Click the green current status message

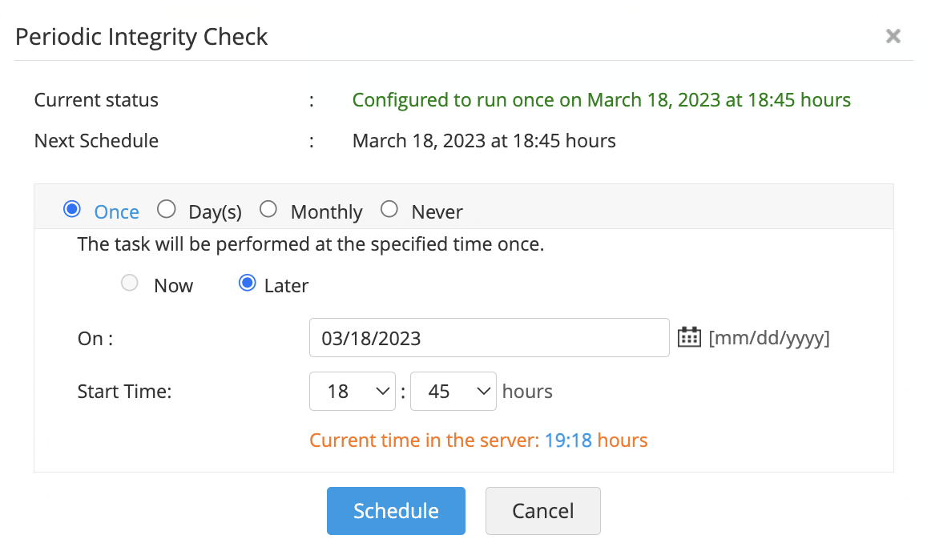(x=601, y=100)
